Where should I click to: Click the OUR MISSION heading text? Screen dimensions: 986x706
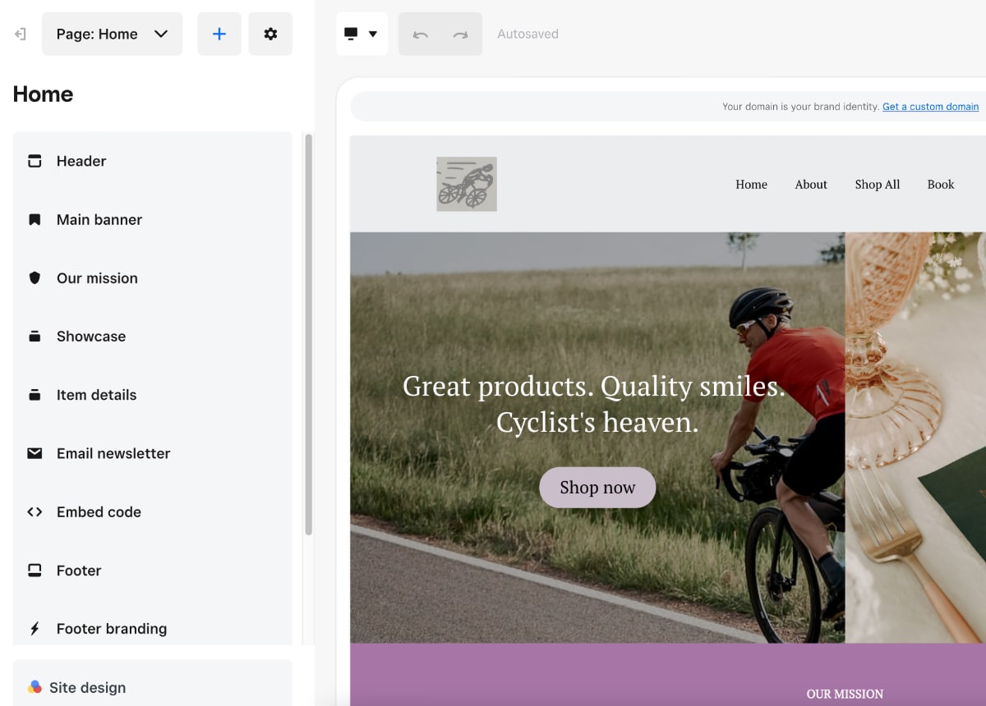pyautogui.click(x=845, y=695)
